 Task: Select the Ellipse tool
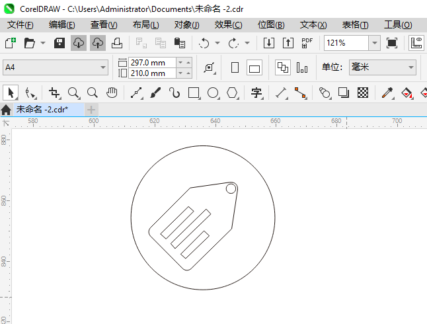213,93
